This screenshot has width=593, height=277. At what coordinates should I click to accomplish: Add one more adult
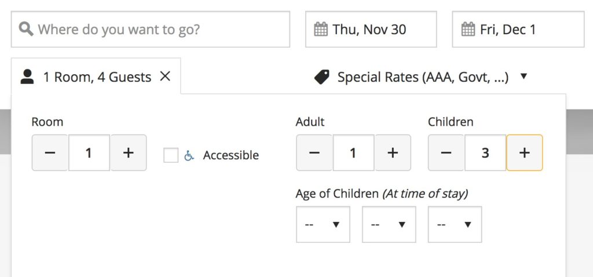393,153
